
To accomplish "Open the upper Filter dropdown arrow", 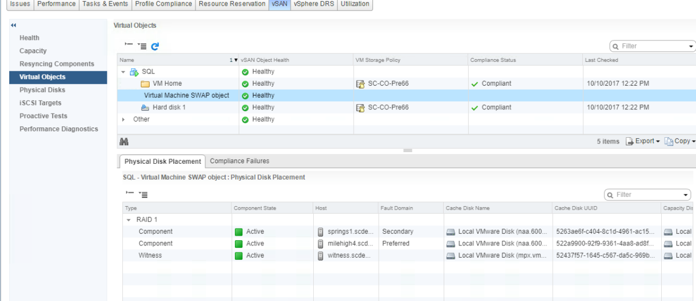I will point(691,46).
